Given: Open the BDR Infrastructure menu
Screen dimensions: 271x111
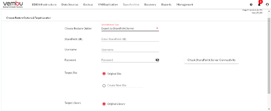Looking at the screenshot, I should pyautogui.click(x=44, y=5).
